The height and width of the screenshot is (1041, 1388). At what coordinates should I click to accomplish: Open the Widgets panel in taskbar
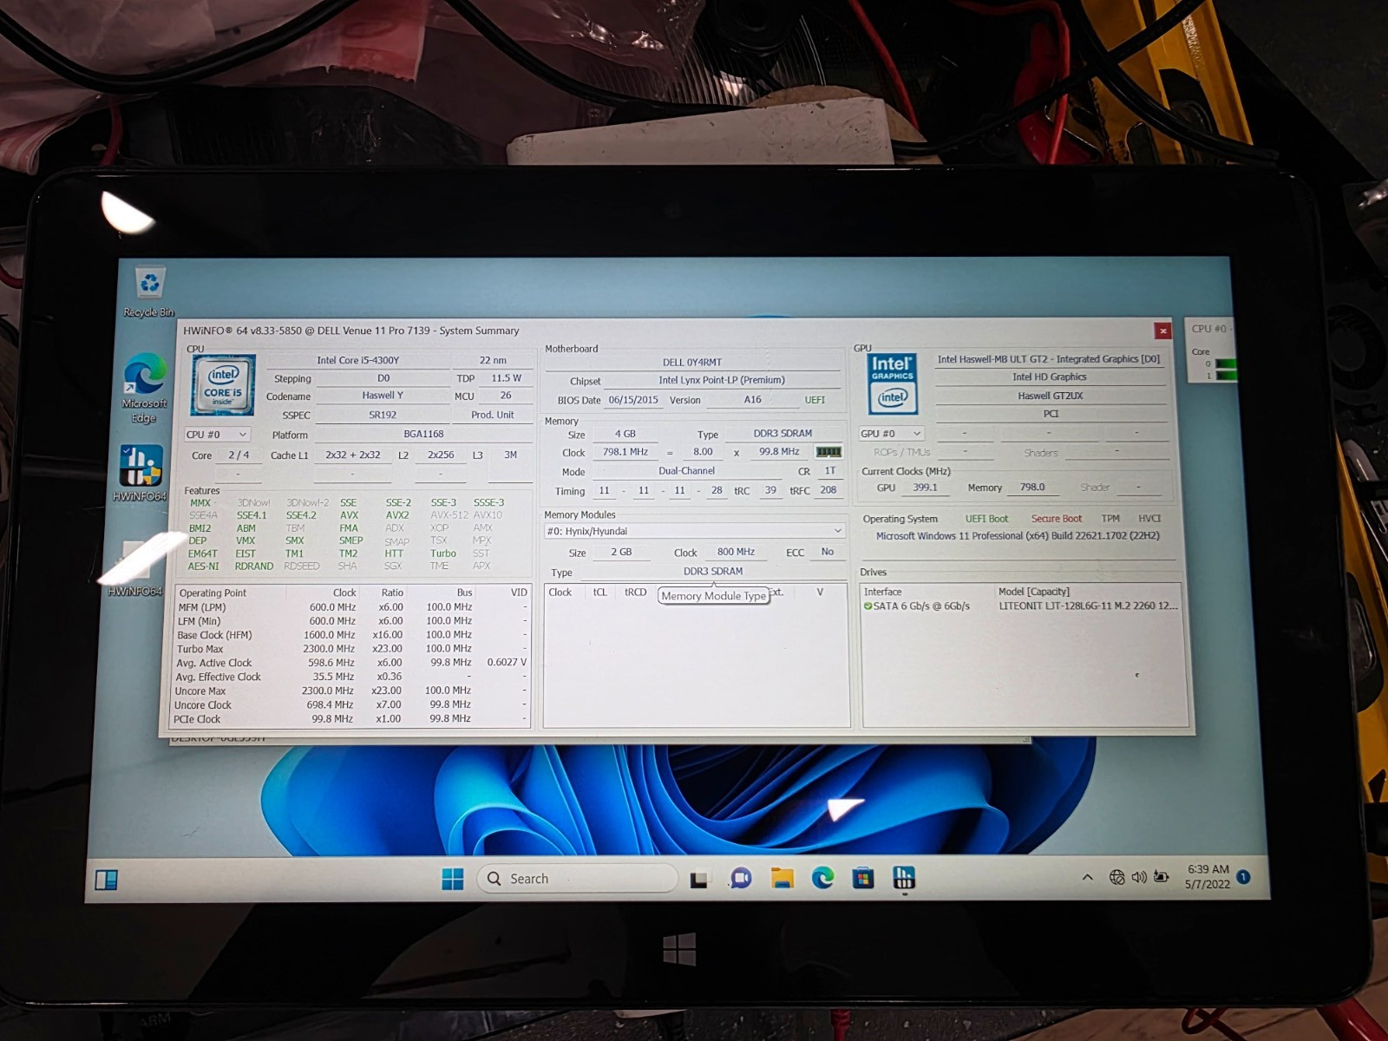point(107,880)
